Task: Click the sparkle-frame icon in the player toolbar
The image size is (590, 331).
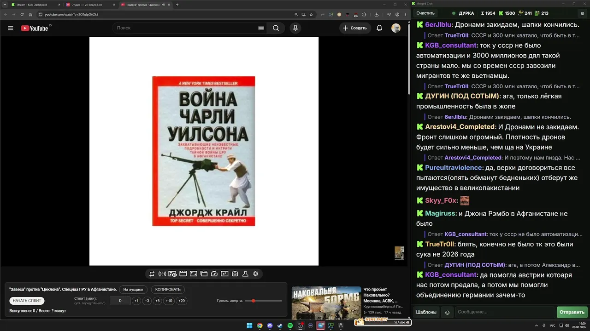Action: tap(224, 274)
